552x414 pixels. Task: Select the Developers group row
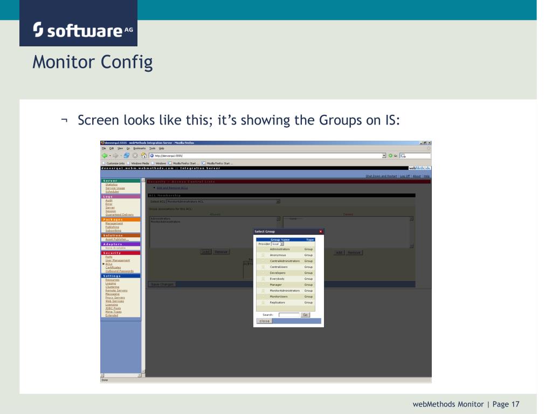tap(286, 273)
